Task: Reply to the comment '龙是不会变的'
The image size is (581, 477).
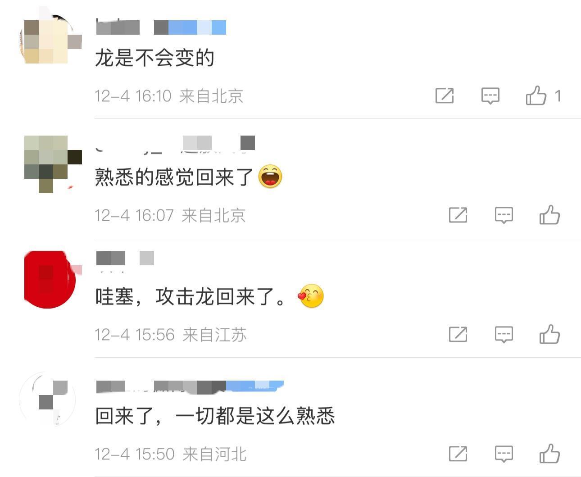Action: pos(490,95)
